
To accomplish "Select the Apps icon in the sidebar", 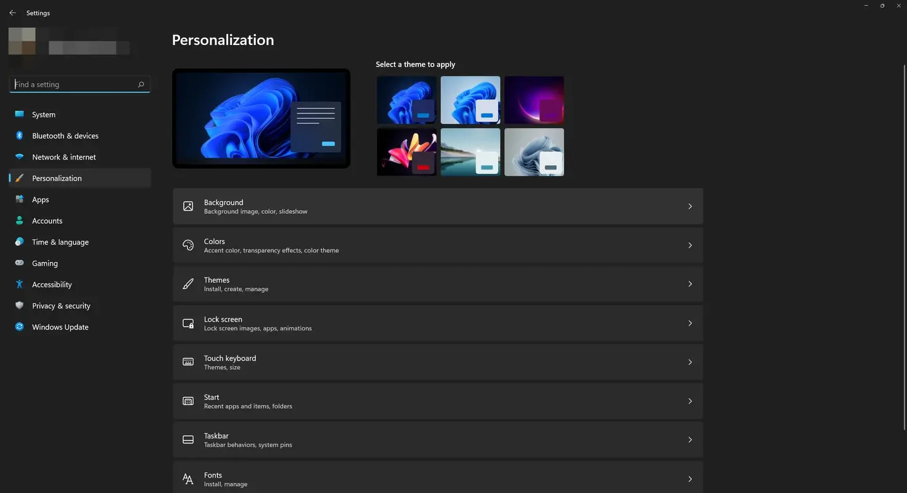I will coord(19,199).
